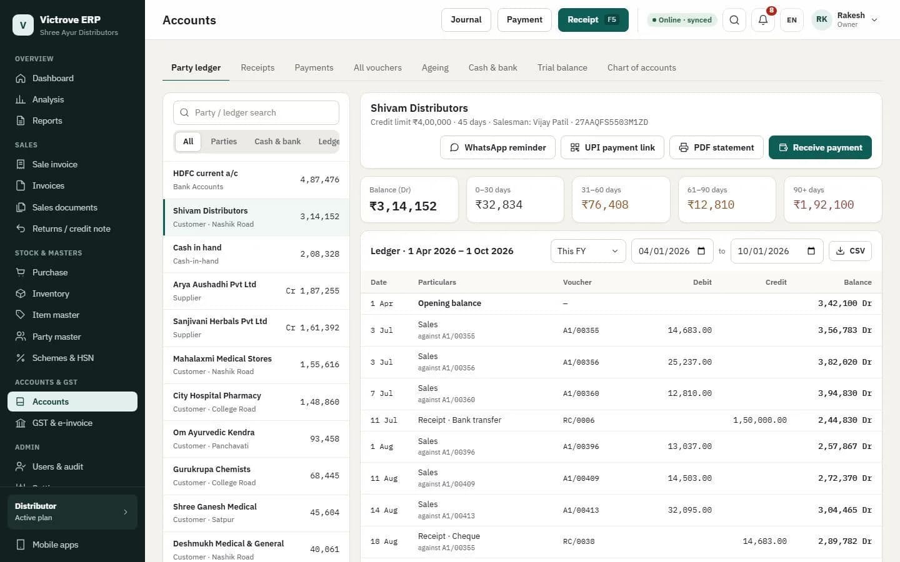Select Om Ayurvedic Kendra ledger
This screenshot has height=562, width=900.
[256, 439]
